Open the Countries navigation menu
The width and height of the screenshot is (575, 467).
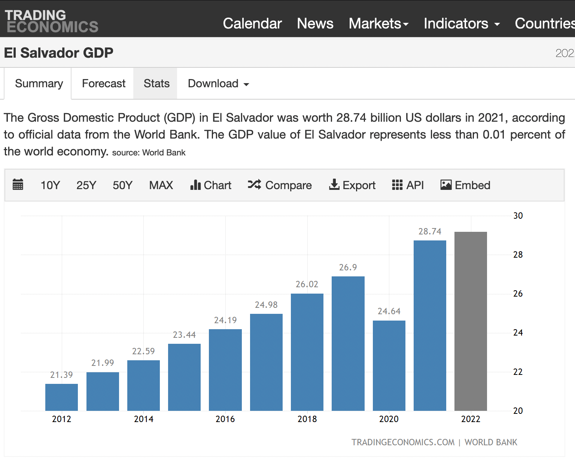(545, 24)
